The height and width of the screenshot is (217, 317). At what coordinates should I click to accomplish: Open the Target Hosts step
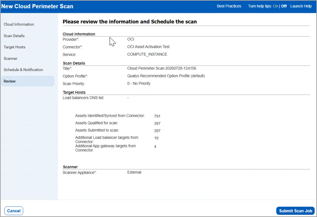(x=14, y=47)
